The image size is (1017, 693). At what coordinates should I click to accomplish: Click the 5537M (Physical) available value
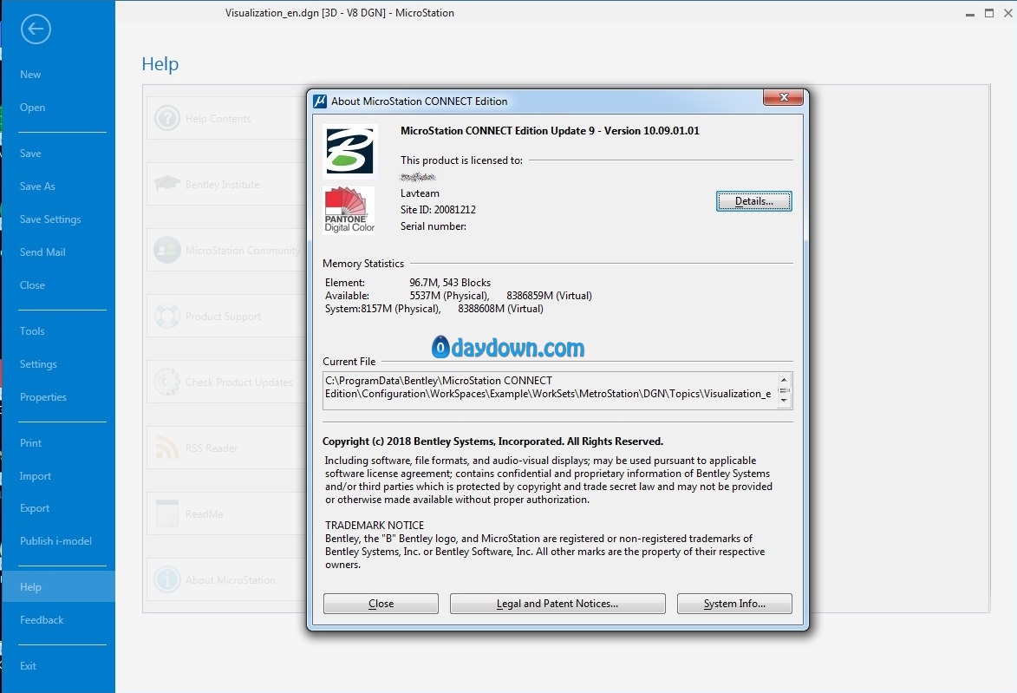point(449,296)
